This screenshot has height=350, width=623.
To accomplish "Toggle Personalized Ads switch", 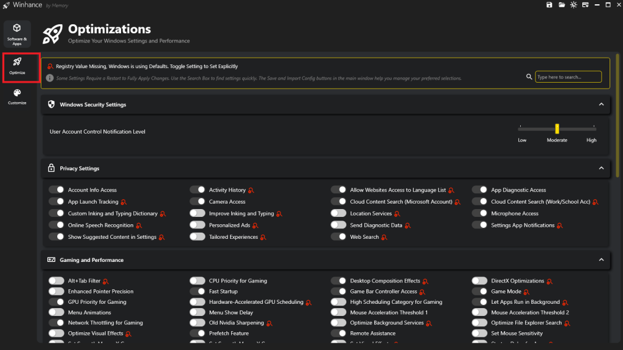I will click(x=198, y=225).
